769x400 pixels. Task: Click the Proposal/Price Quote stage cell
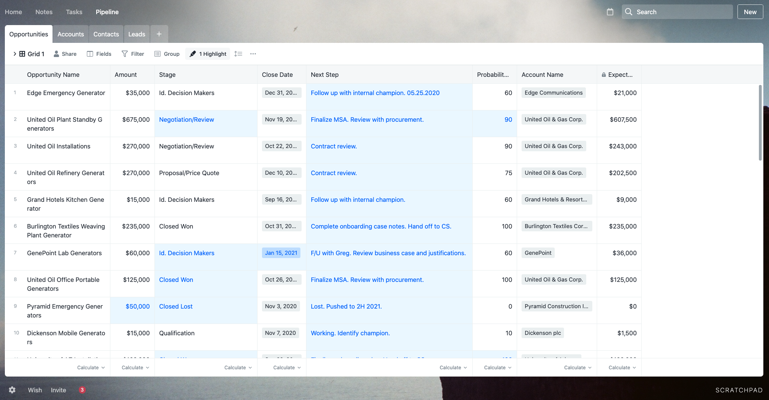click(x=206, y=177)
